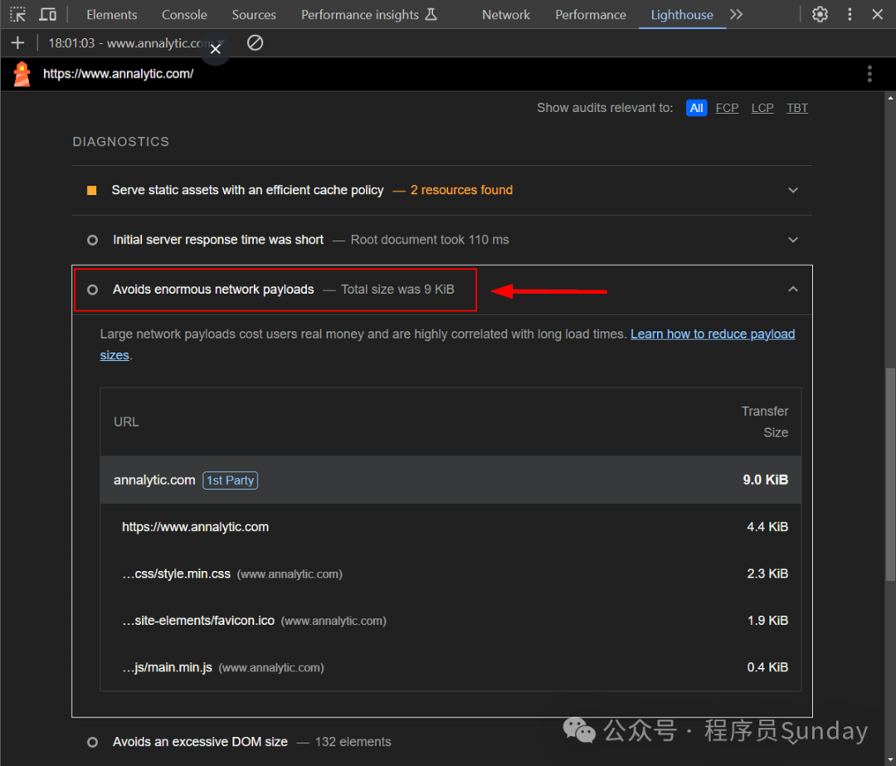Select the All audits filter
The height and width of the screenshot is (766, 896).
pos(696,108)
